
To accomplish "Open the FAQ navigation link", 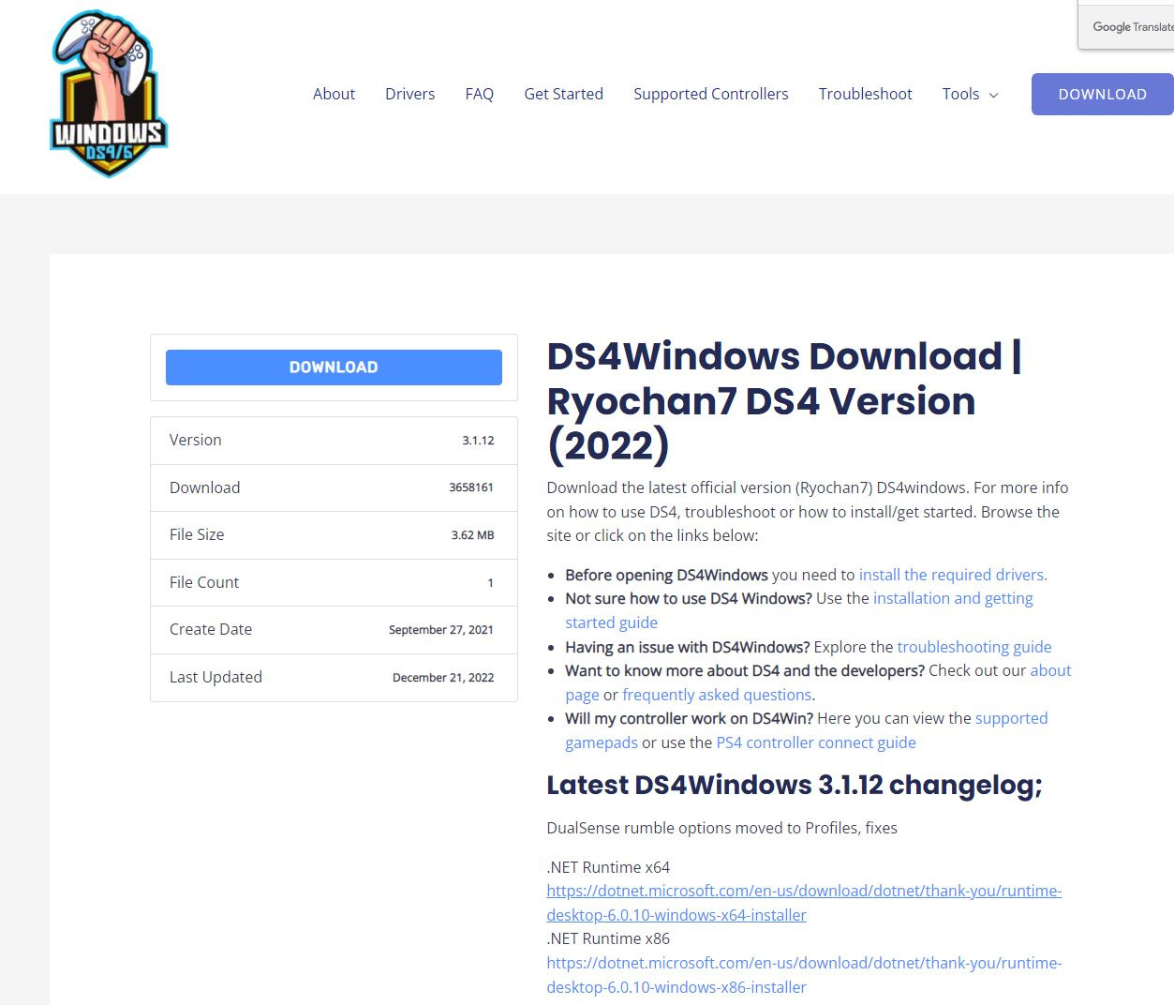I will [479, 94].
